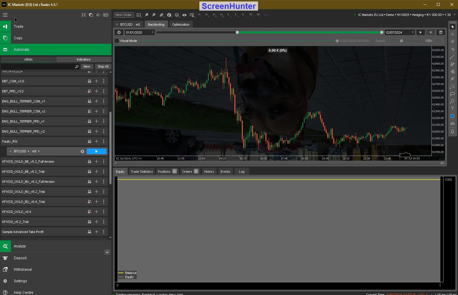Enable Visual Mode checkbox
The width and height of the screenshot is (458, 295).
coord(117,41)
